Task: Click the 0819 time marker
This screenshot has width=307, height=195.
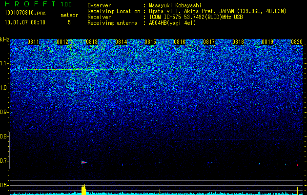Action: click(267, 42)
